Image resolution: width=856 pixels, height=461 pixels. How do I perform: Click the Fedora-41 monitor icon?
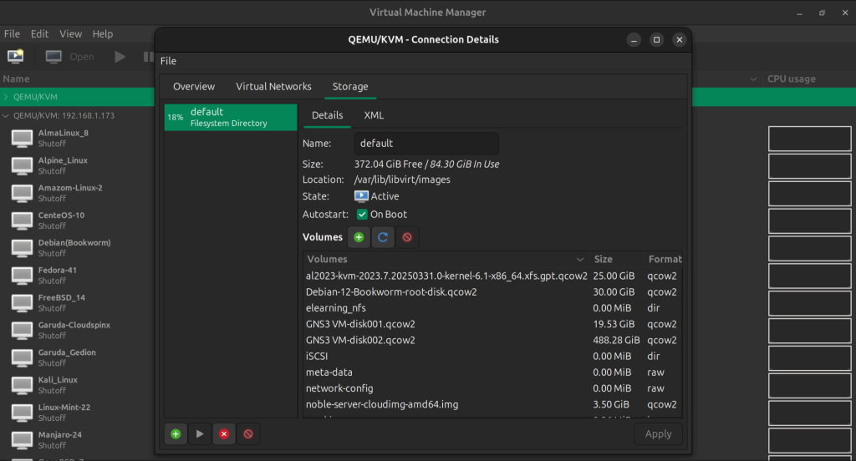(23, 276)
